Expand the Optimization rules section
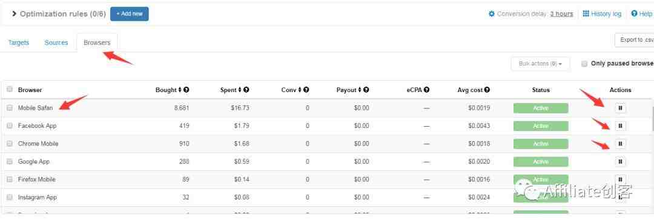This screenshot has width=654, height=220. [x=14, y=14]
